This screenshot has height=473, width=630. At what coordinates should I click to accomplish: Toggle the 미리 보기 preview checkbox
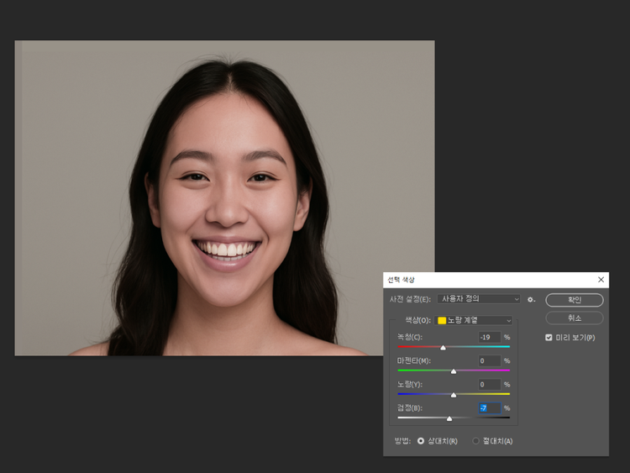549,338
